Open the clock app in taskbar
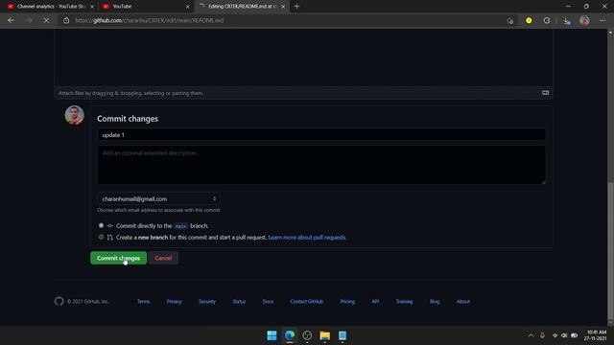 pos(307,335)
